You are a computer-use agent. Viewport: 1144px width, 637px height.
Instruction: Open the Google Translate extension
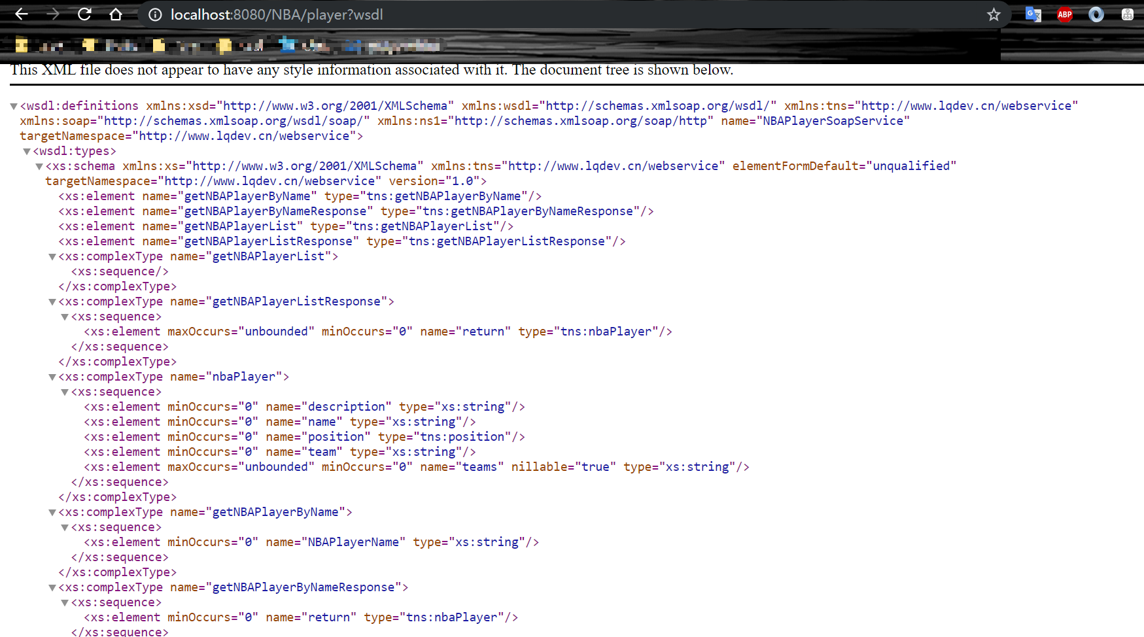pos(1033,14)
